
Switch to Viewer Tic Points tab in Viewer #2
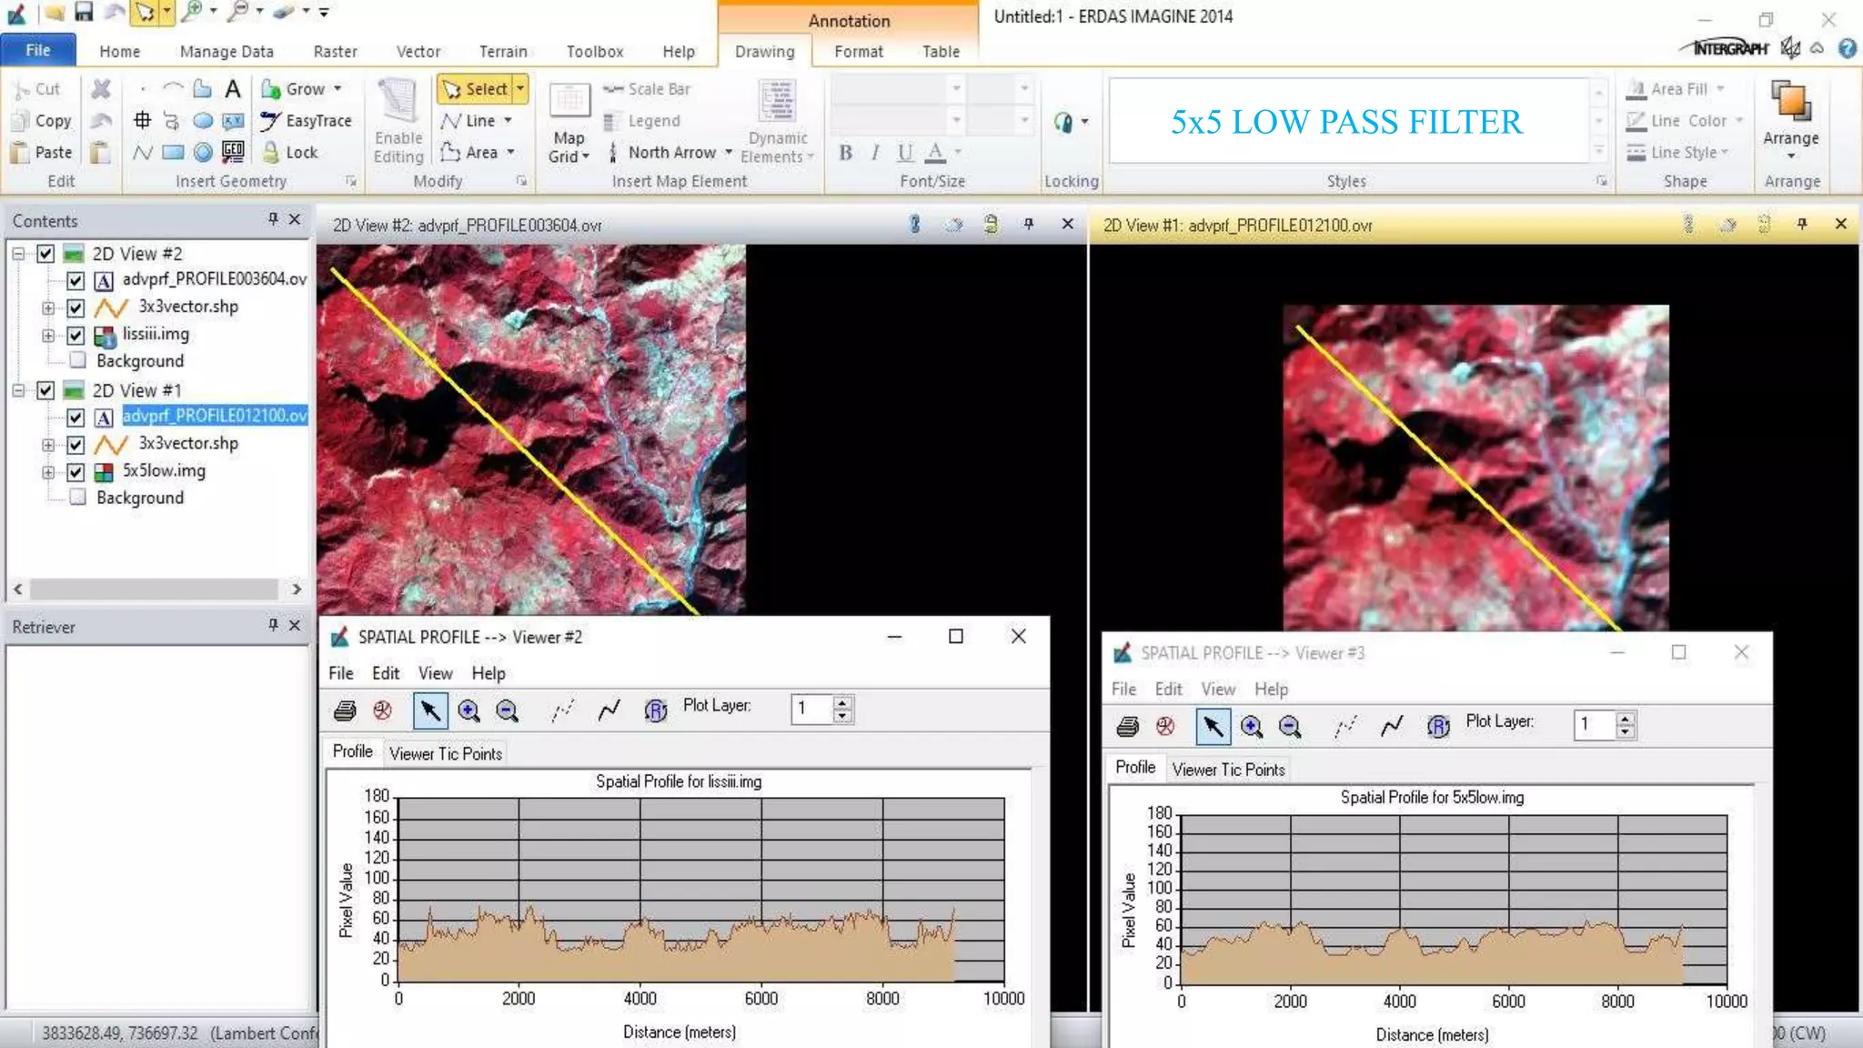(x=445, y=753)
